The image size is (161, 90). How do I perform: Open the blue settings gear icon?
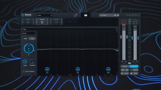[x=133, y=15]
